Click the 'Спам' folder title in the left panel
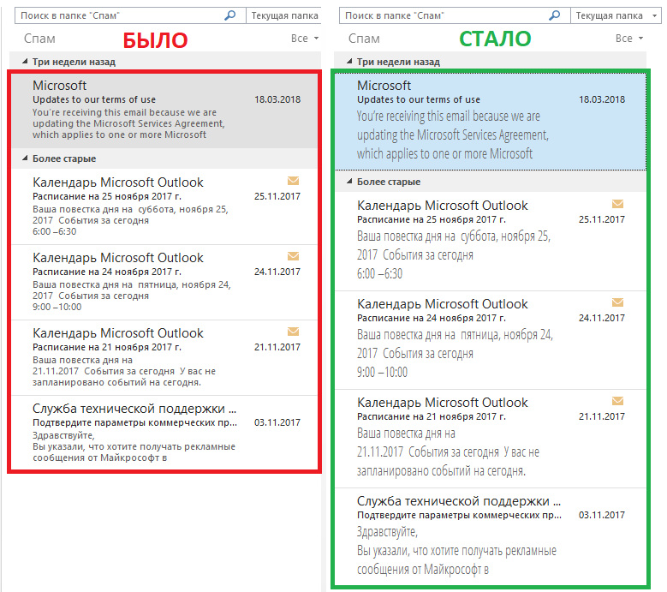The height and width of the screenshot is (592, 667). pyautogui.click(x=39, y=39)
